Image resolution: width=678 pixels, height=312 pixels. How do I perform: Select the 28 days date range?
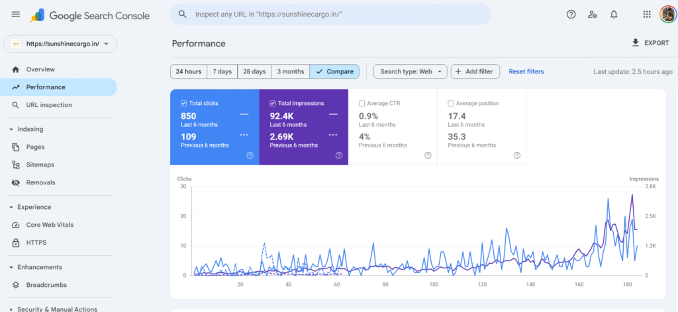(x=254, y=71)
